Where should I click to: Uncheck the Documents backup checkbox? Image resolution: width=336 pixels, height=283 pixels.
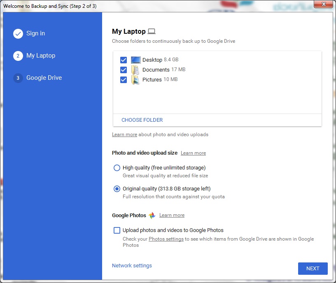123,70
